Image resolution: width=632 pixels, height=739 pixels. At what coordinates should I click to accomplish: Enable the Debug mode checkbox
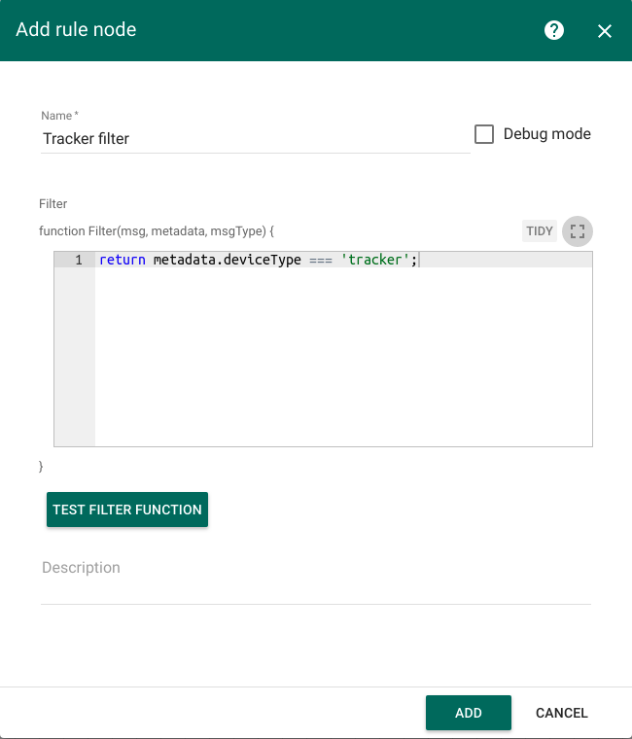point(484,134)
